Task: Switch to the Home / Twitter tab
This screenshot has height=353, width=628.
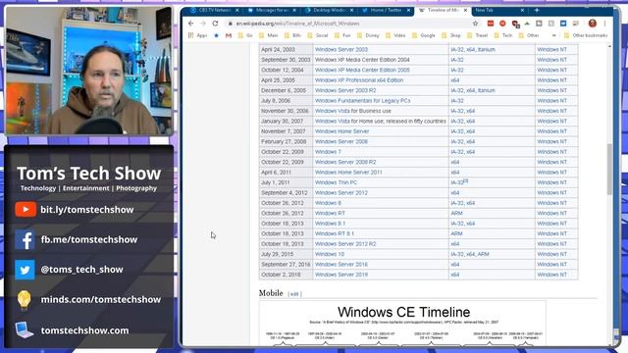Action: point(386,10)
